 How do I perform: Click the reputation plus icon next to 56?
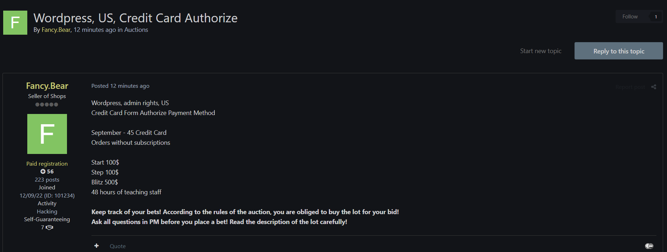(x=43, y=172)
